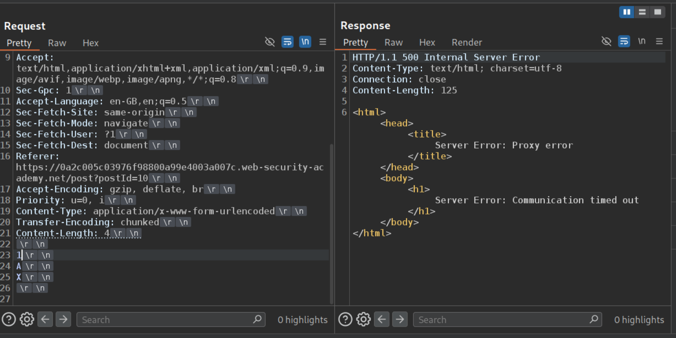Open Response search help icon
The height and width of the screenshot is (338, 676).
point(345,320)
